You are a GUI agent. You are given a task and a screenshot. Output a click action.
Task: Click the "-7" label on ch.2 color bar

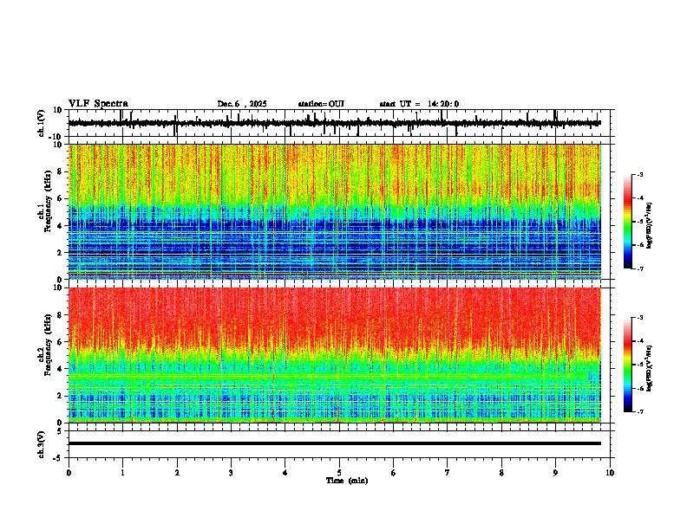[x=640, y=411]
